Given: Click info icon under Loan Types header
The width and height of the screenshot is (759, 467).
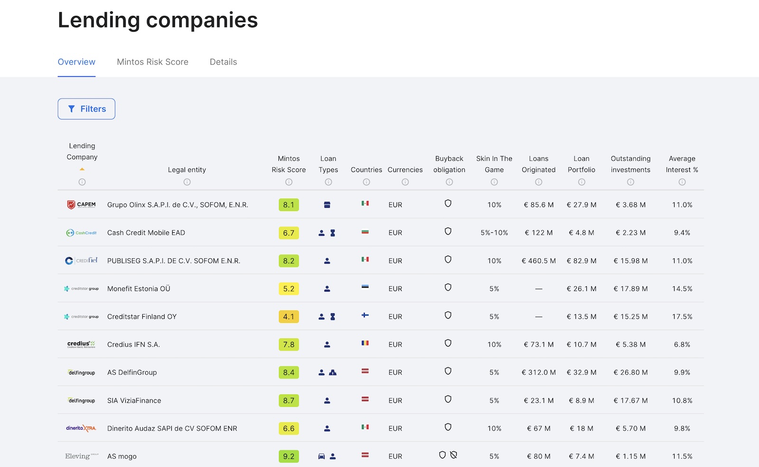Looking at the screenshot, I should [x=328, y=182].
